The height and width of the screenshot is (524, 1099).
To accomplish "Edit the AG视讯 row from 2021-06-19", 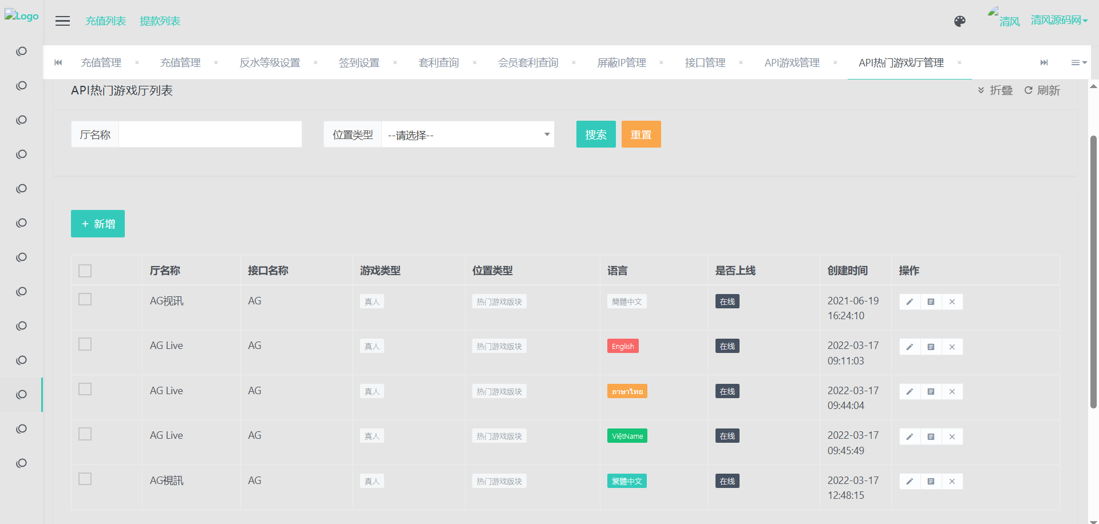I will click(x=910, y=301).
